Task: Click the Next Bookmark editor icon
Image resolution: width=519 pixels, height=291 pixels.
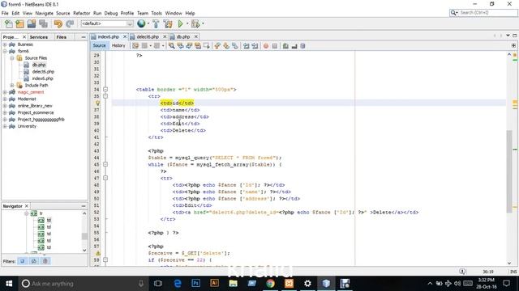Action: (226, 46)
